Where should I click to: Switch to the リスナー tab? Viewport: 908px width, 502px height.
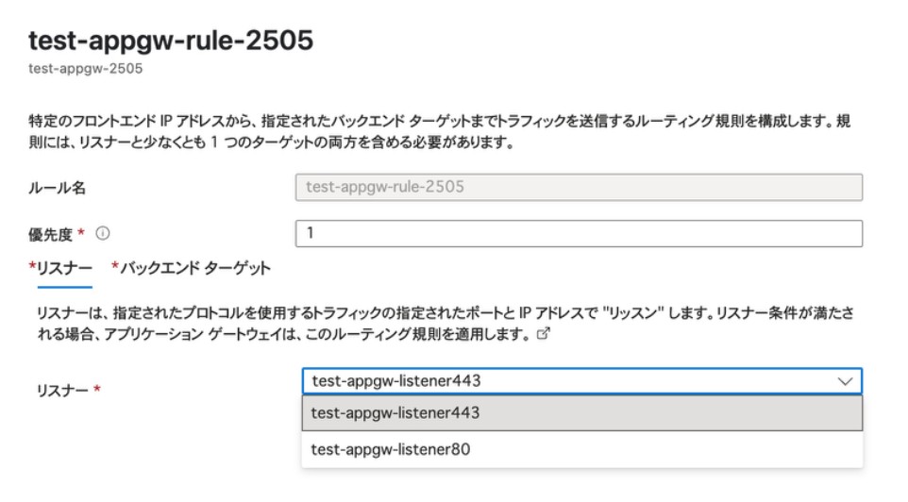point(63,269)
